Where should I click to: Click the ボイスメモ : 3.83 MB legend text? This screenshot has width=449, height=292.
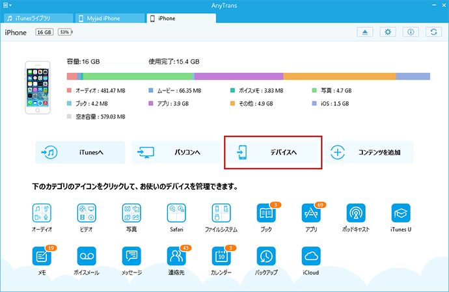click(x=261, y=90)
